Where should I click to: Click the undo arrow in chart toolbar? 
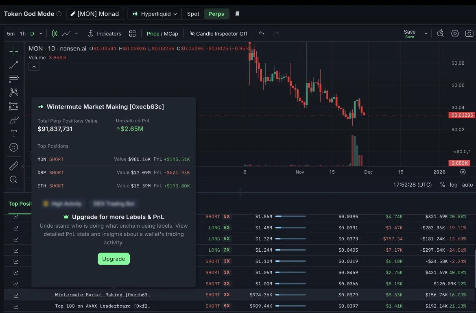(x=262, y=34)
